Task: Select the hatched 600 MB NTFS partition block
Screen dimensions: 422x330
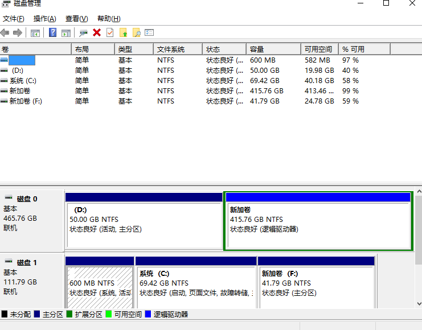Action: click(x=100, y=282)
